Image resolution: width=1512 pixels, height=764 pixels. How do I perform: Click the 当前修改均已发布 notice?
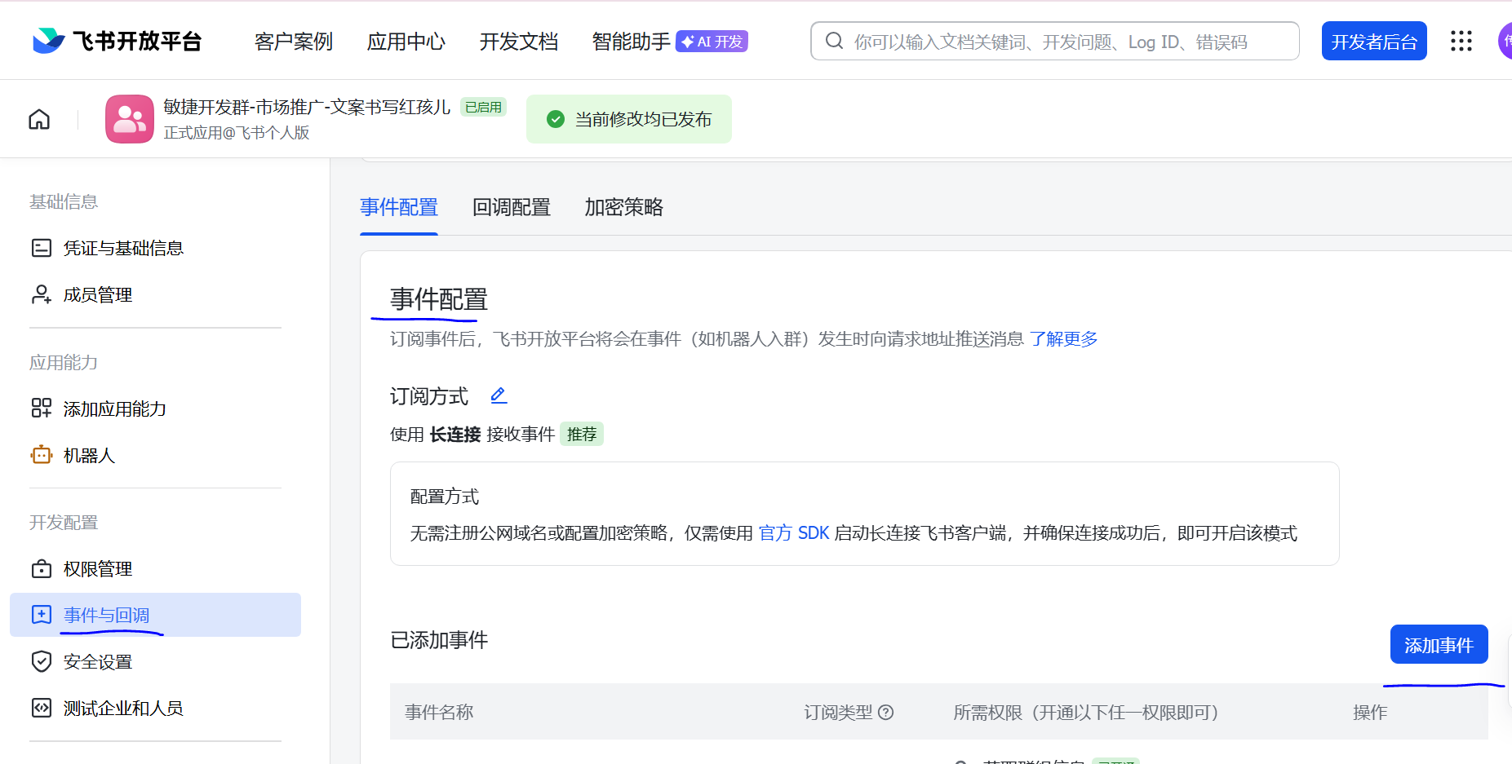click(x=629, y=119)
